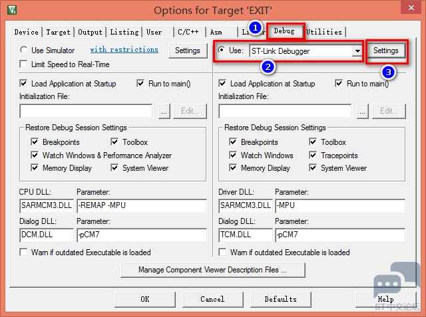Click the Driver DLL field SARMCM3.DLL
This screenshot has width=426, height=317.
(x=246, y=206)
